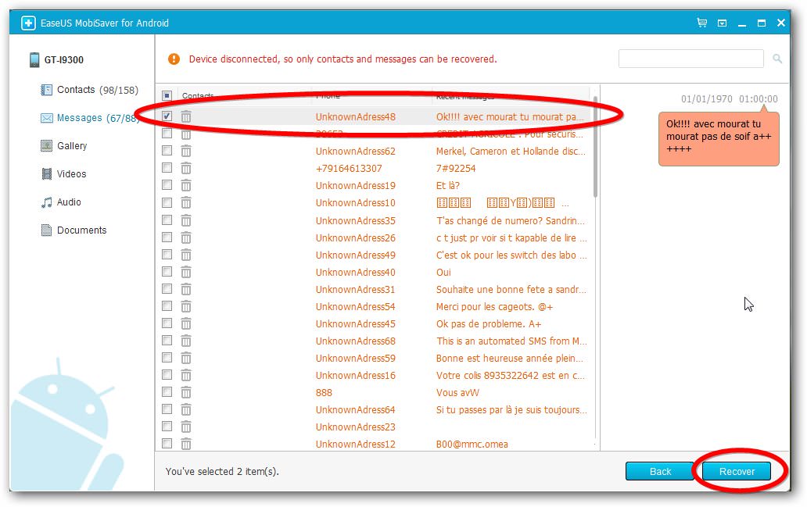807x507 pixels.
Task: Select 'Merkel, Cameron et Hollande' message text
Action: 511,152
